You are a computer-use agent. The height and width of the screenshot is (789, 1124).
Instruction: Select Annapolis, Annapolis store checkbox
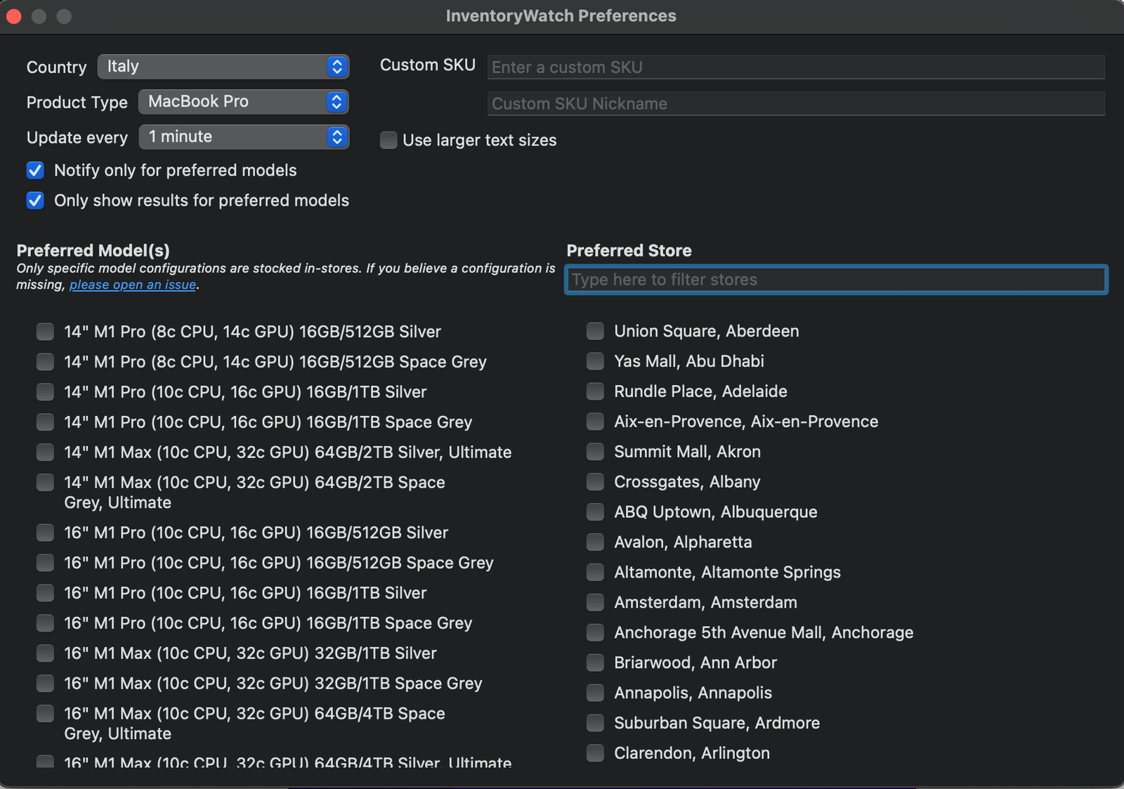coord(595,693)
